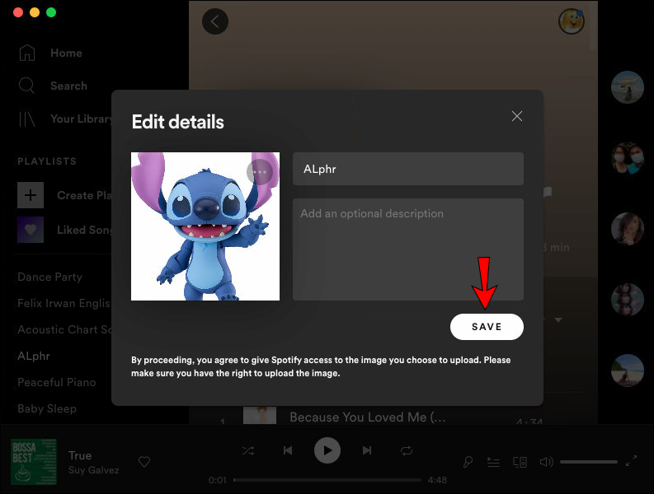Enter full screen mode icon
Screen dimensions: 654x494
632,460
